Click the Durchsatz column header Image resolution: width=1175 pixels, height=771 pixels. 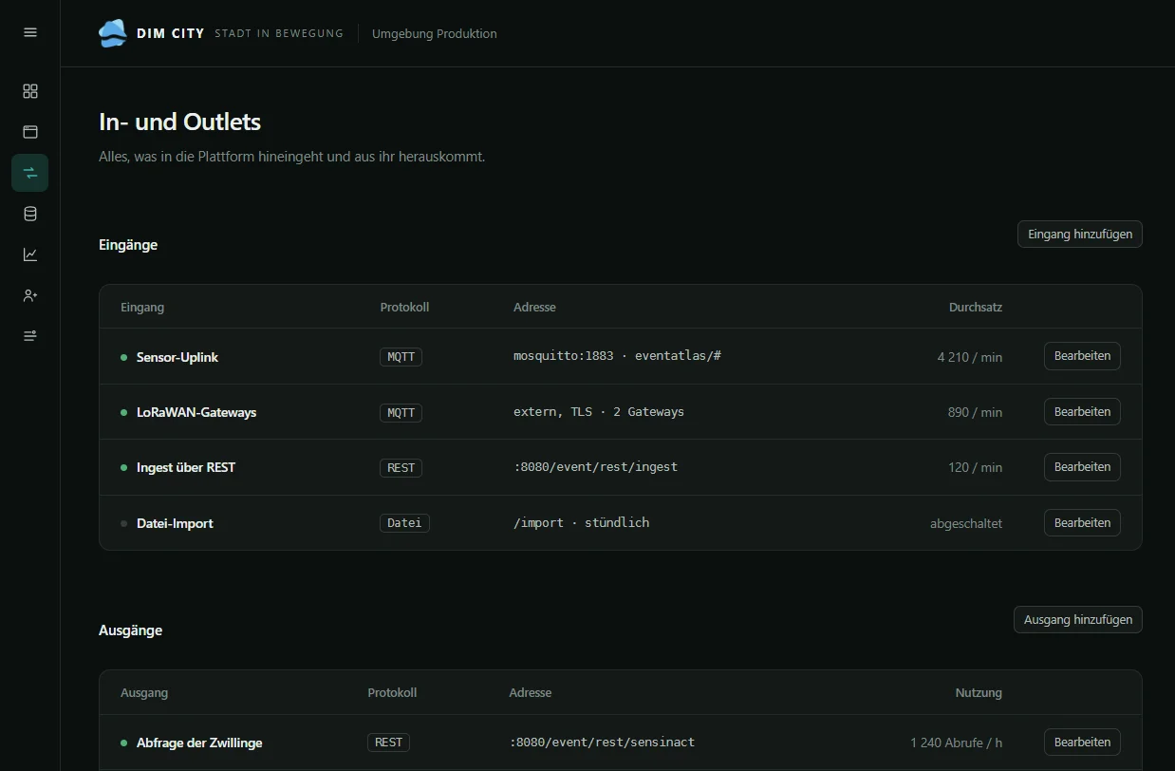976,307
